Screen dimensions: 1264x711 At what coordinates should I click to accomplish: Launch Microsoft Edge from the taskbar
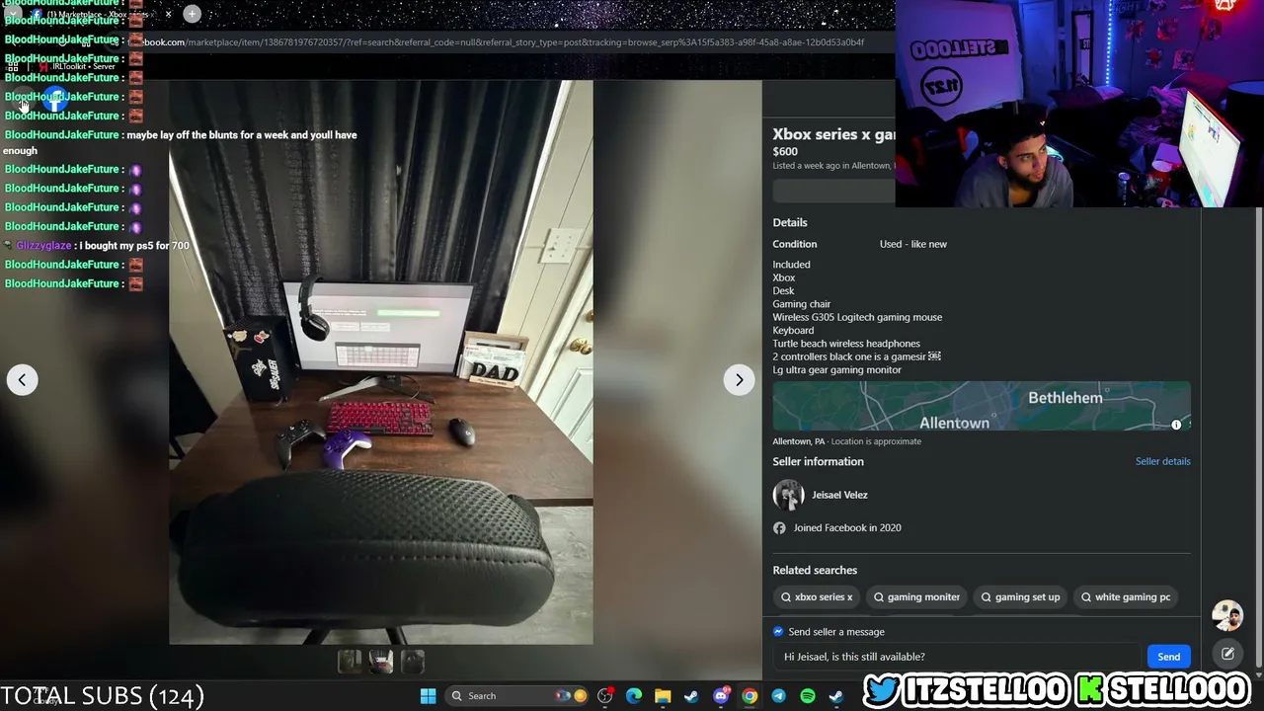coord(634,696)
